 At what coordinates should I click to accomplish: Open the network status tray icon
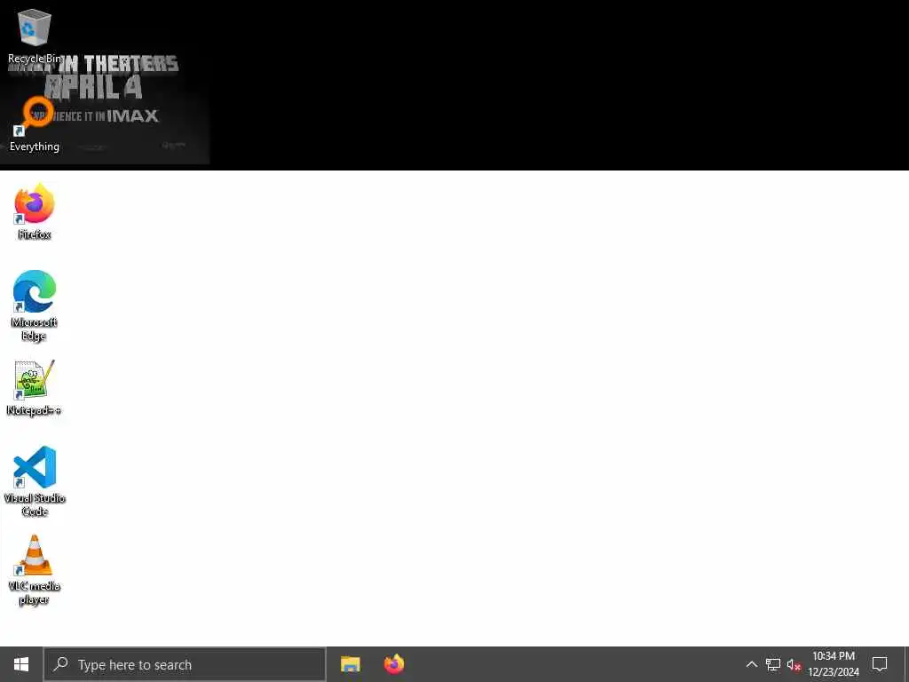click(773, 664)
